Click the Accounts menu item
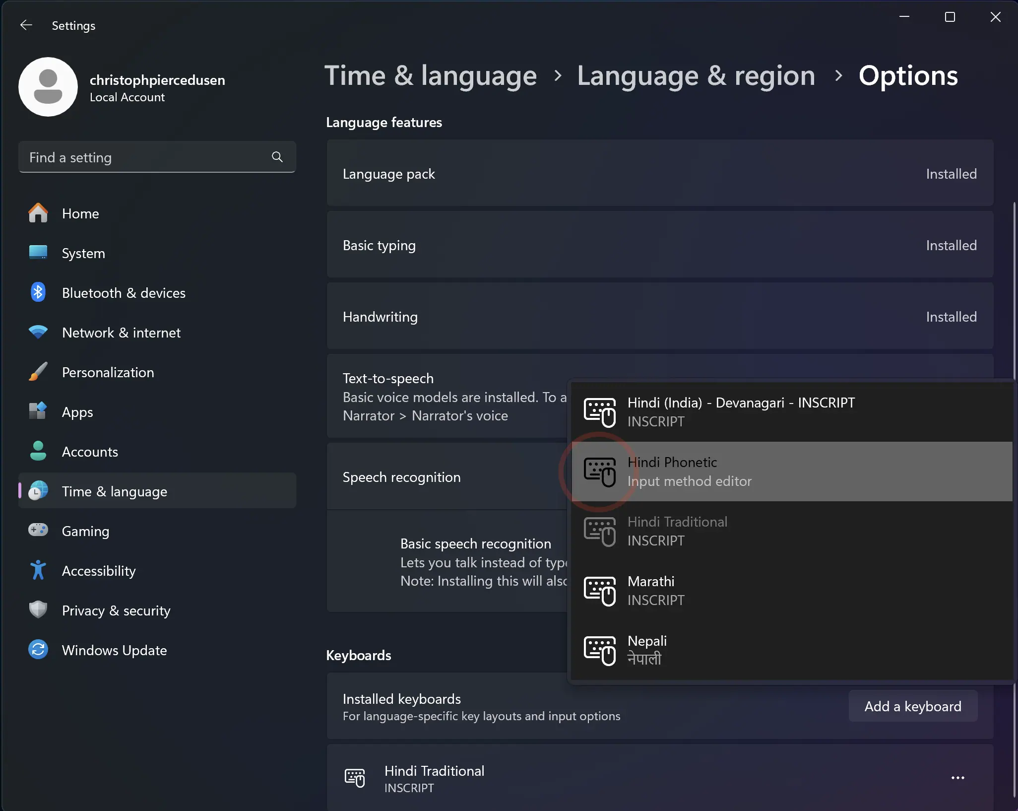 click(90, 452)
